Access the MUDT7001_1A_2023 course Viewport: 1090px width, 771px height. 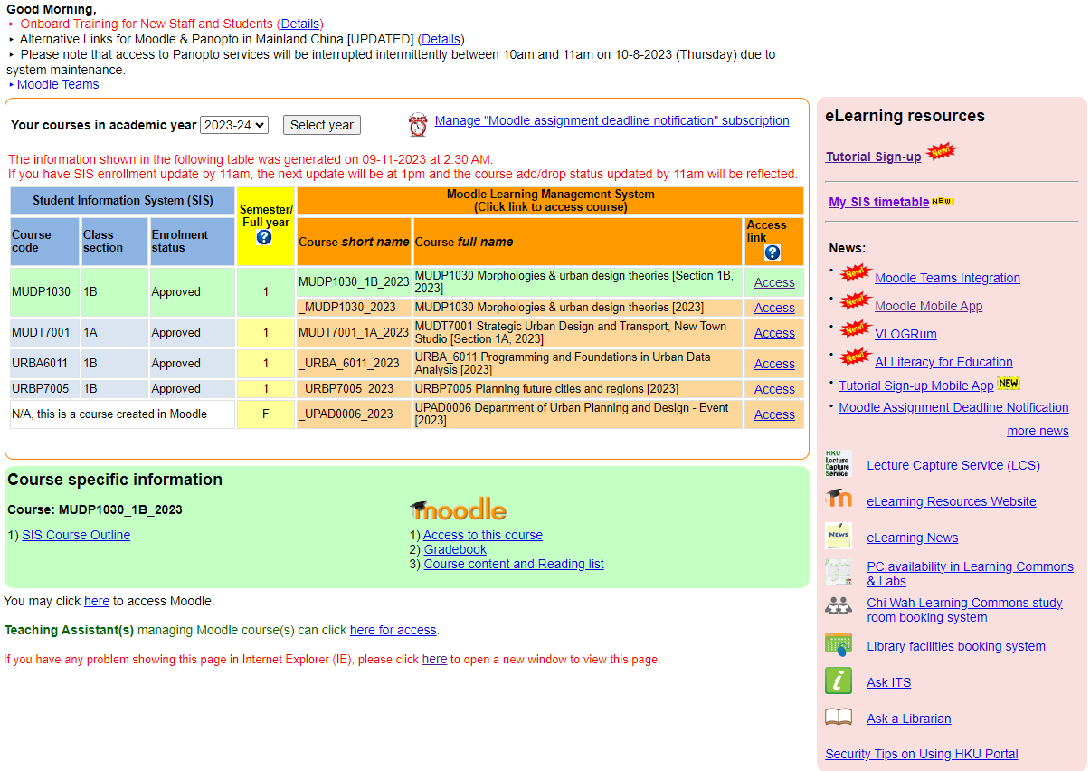coord(773,333)
